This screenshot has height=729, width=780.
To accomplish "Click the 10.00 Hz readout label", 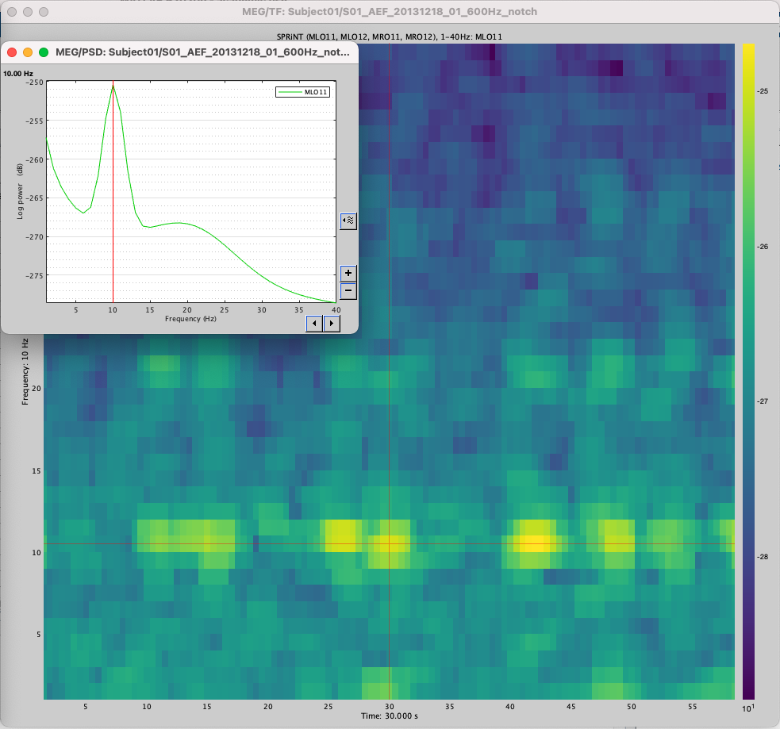I will click(x=18, y=73).
